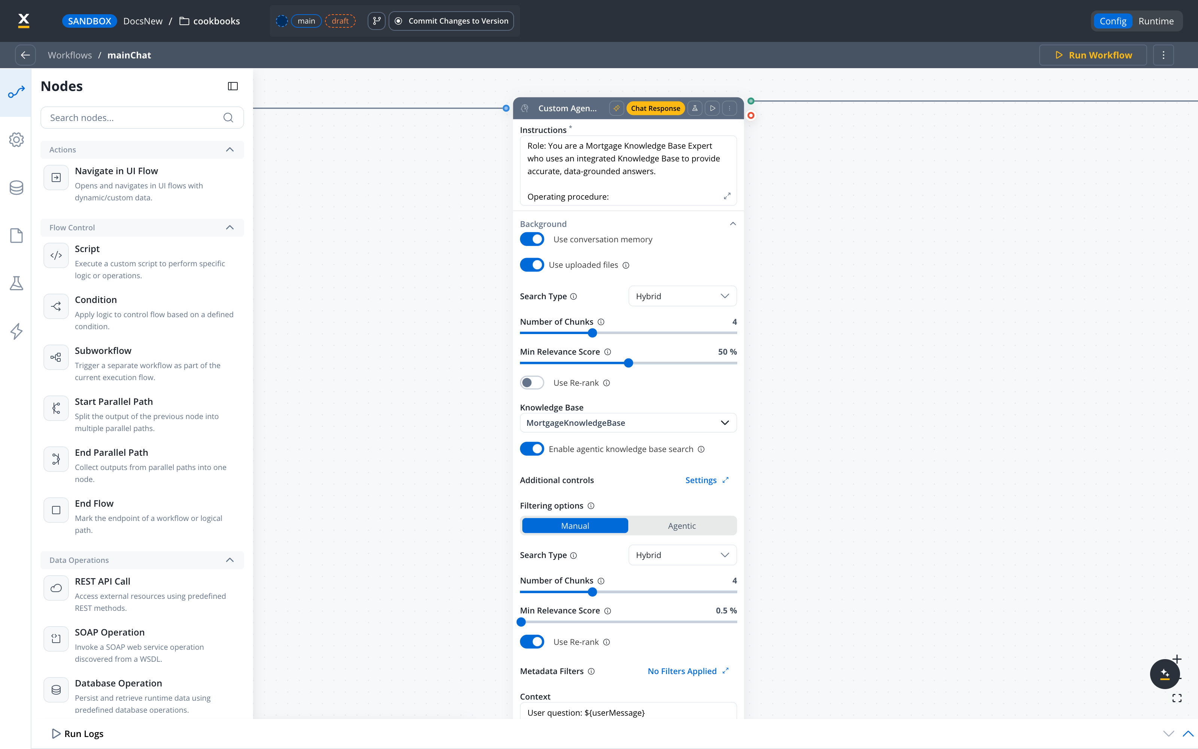Open the settings gear in left sidebar
Screen dimensions: 1198x749
click(x=16, y=140)
